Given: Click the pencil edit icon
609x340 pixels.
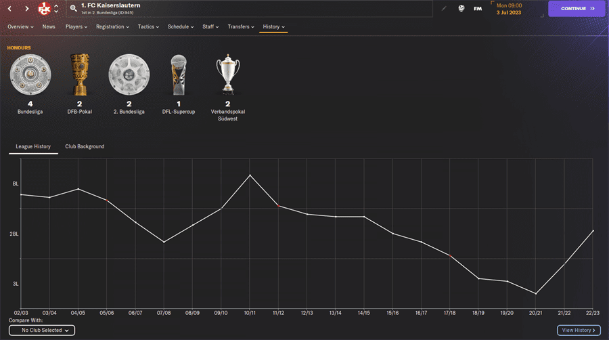Looking at the screenshot, I should point(444,9).
